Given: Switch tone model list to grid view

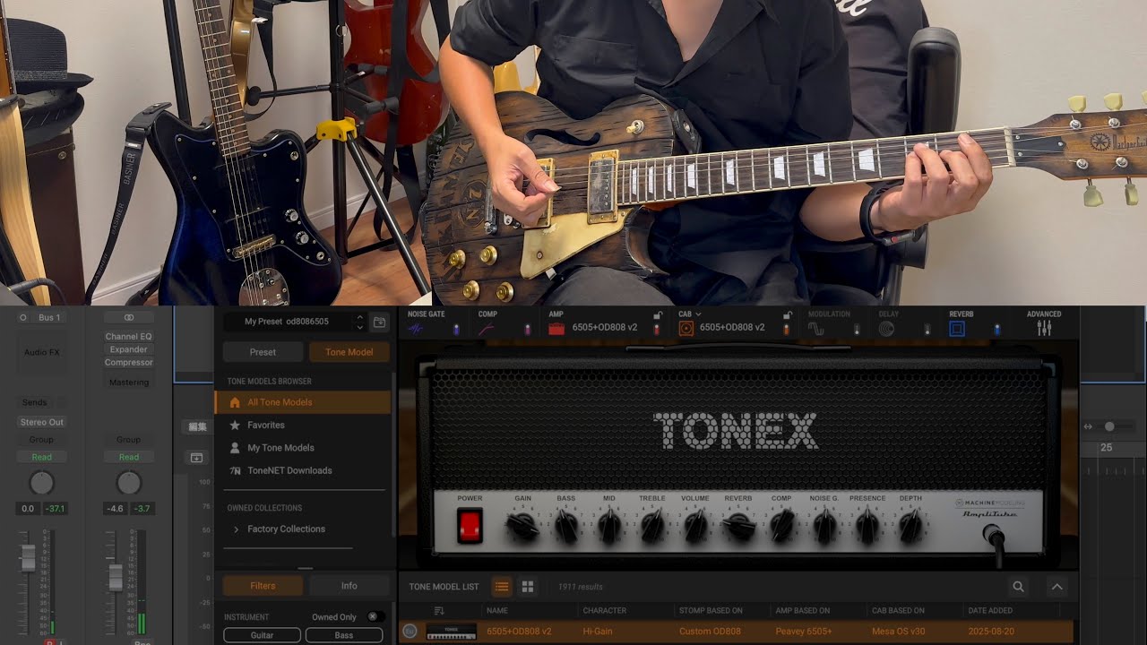Looking at the screenshot, I should point(528,587).
